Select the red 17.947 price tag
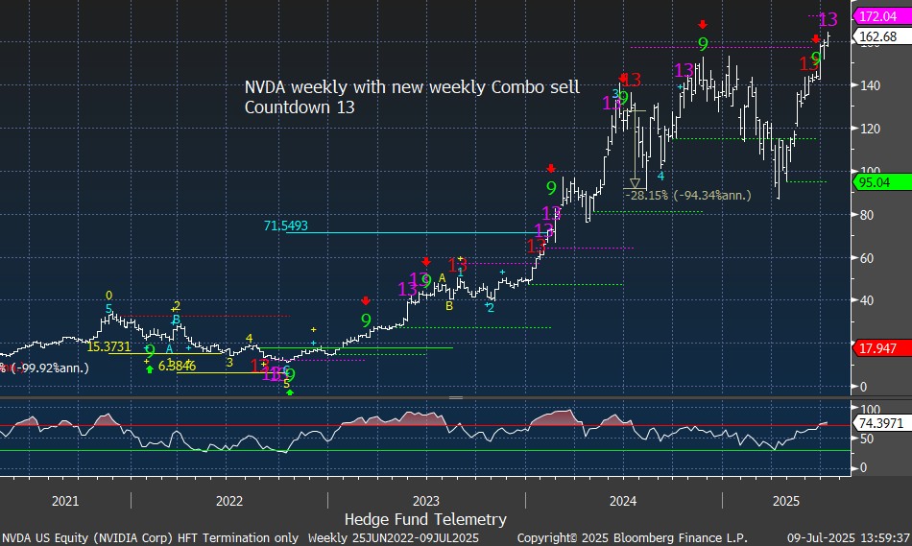 (881, 348)
